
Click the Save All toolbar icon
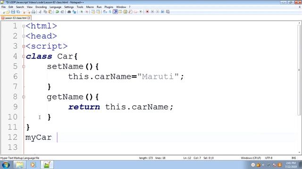18,12
